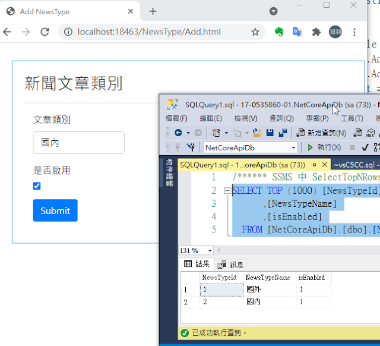Select the 國外 result cell
The image size is (380, 346).
[270, 290]
